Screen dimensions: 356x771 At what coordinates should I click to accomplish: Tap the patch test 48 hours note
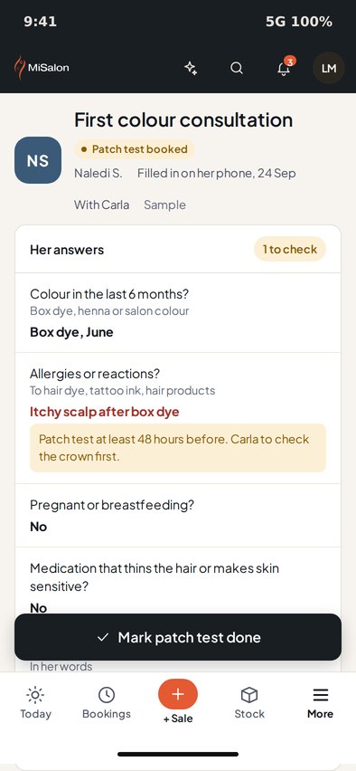tap(178, 448)
